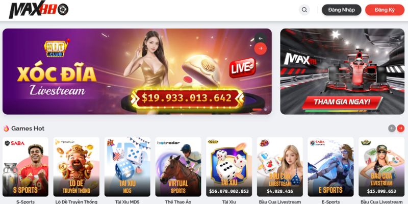408x204 pixels.
Task: Open the Đăng Ký register button
Action: click(385, 10)
